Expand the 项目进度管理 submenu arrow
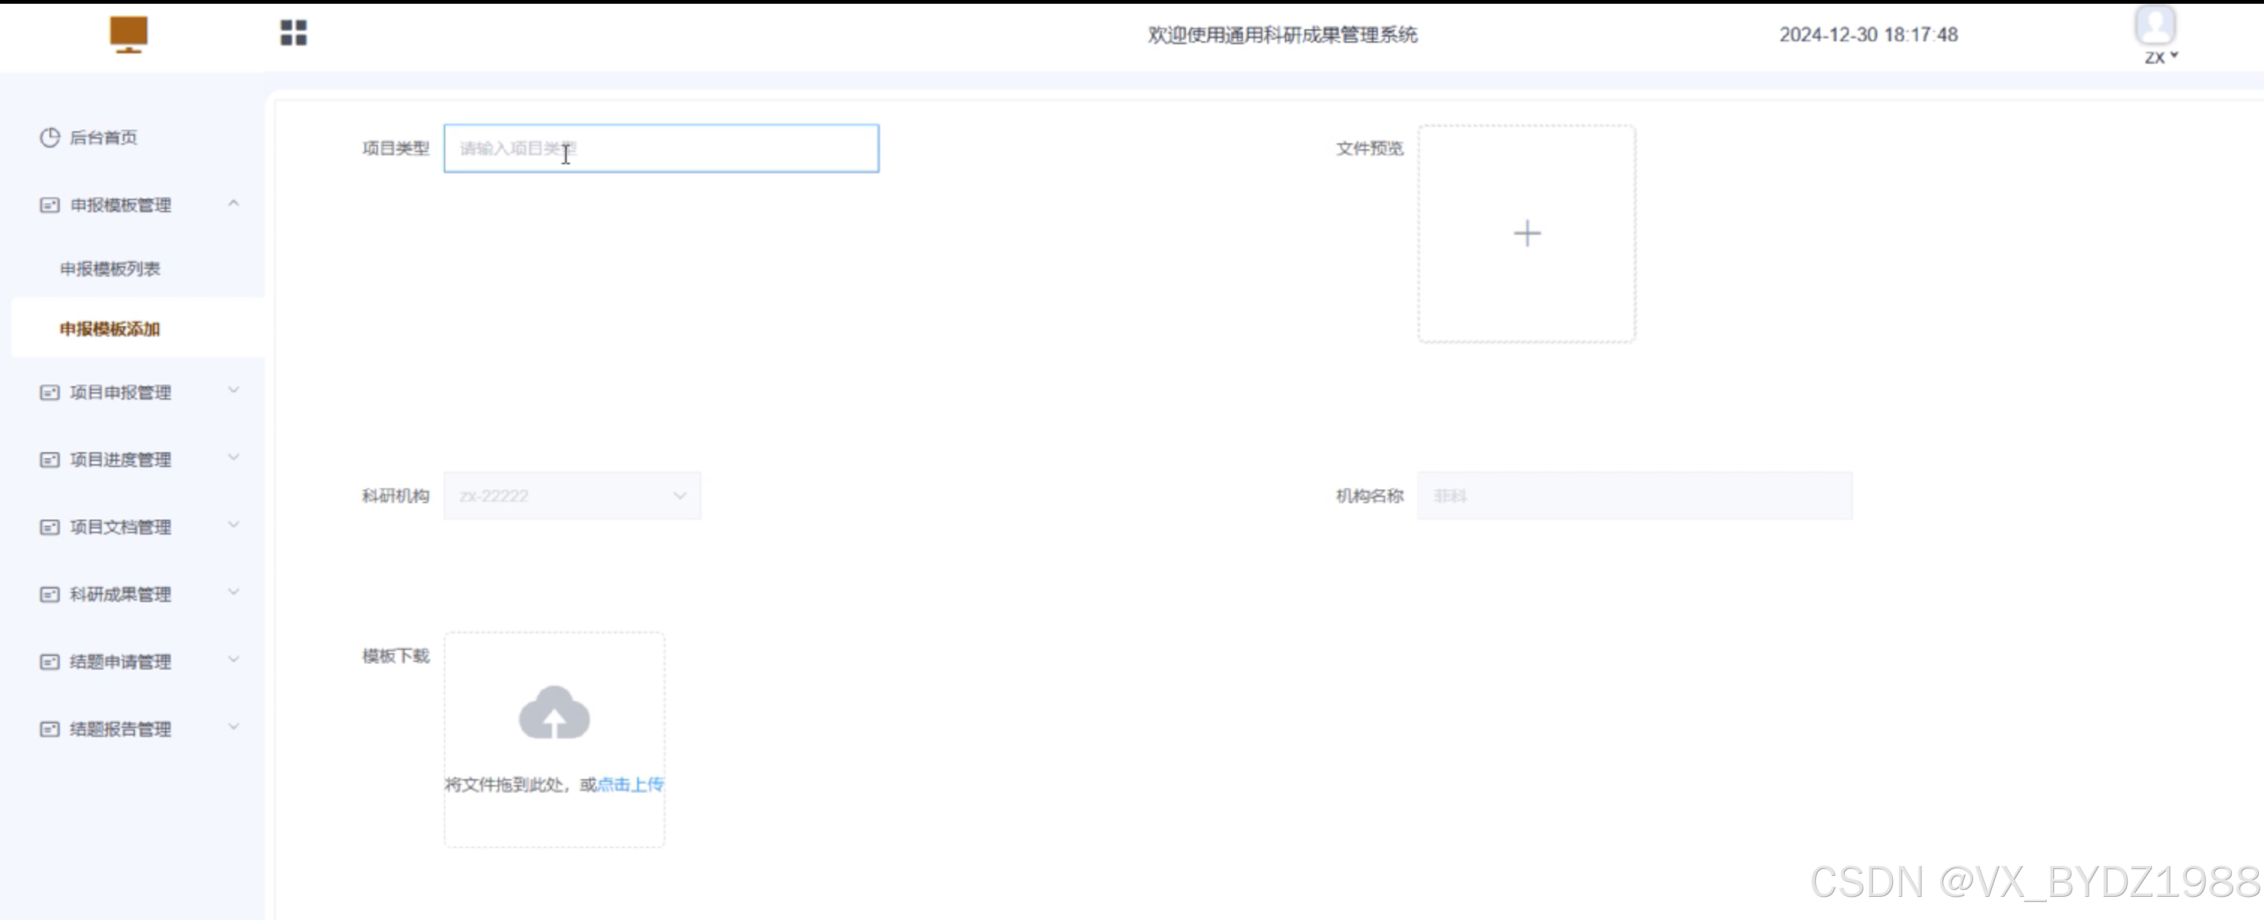Viewport: 2264px width, 920px height. [x=233, y=457]
